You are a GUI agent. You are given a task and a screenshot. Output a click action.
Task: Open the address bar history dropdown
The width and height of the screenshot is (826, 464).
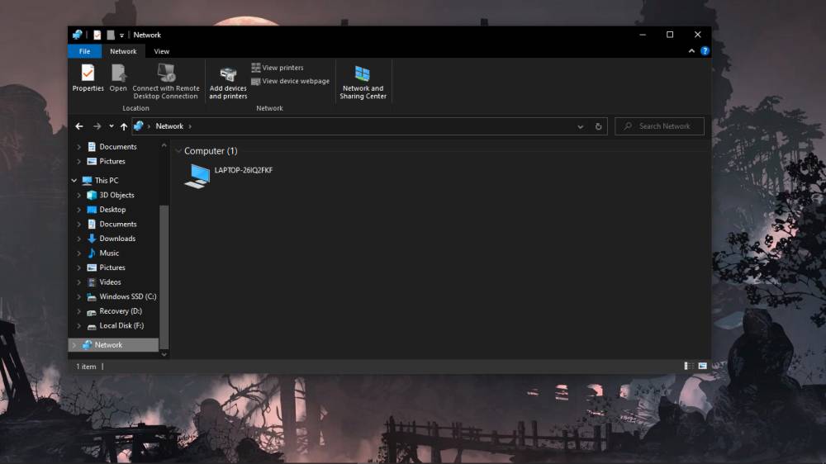581,126
